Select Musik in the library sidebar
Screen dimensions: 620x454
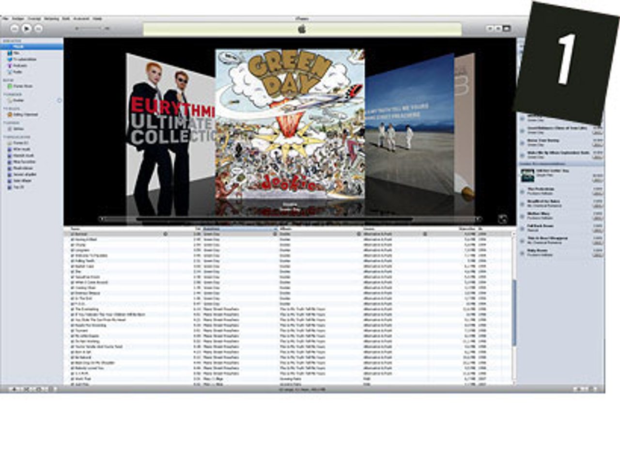31,47
